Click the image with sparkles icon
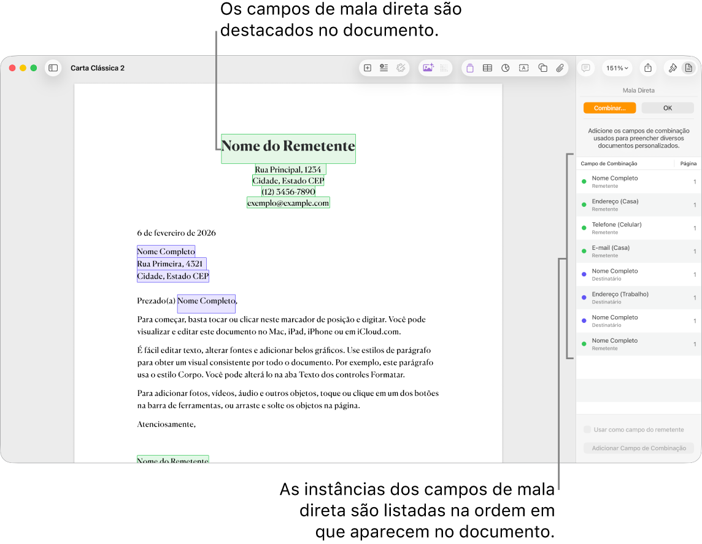The image size is (702, 544). pos(428,68)
